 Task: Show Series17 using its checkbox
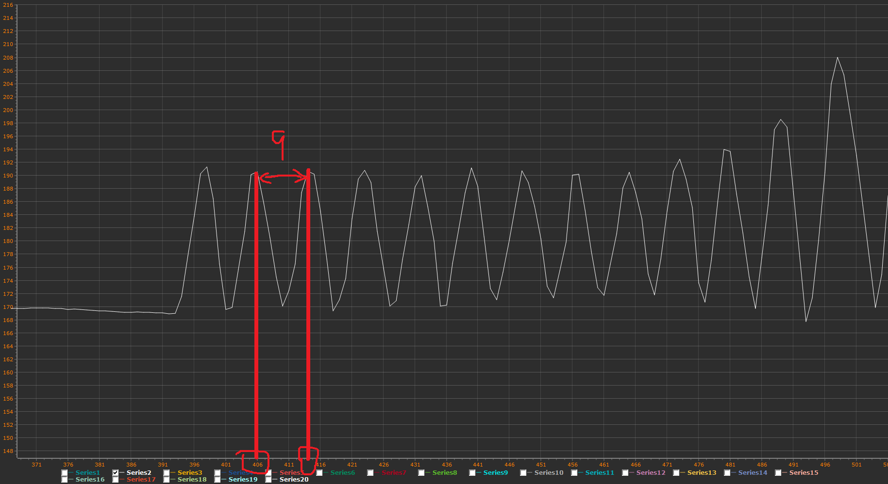click(x=116, y=480)
